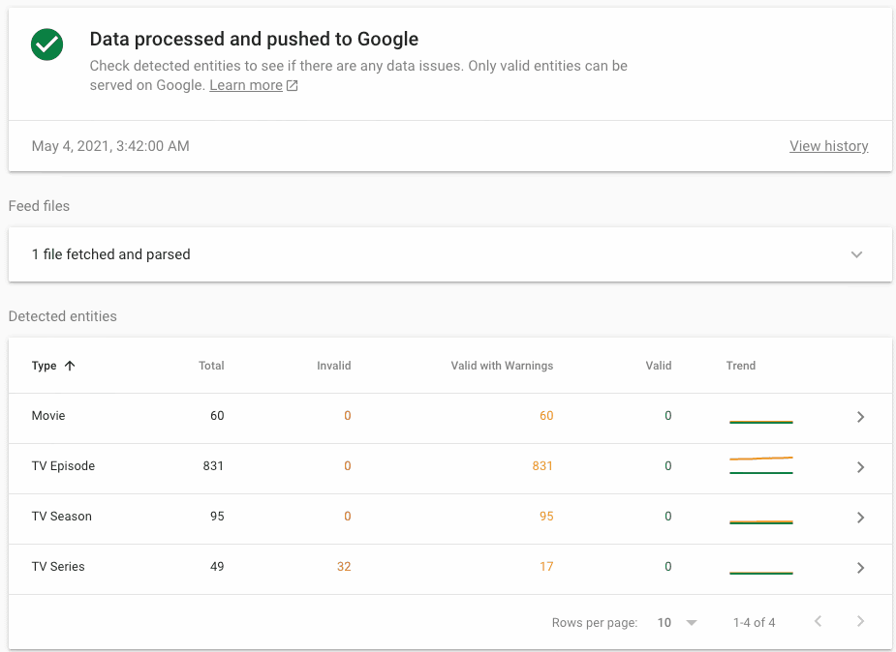Image resolution: width=896 pixels, height=652 pixels.
Task: Open TV Episode row details chevron
Action: (x=860, y=467)
